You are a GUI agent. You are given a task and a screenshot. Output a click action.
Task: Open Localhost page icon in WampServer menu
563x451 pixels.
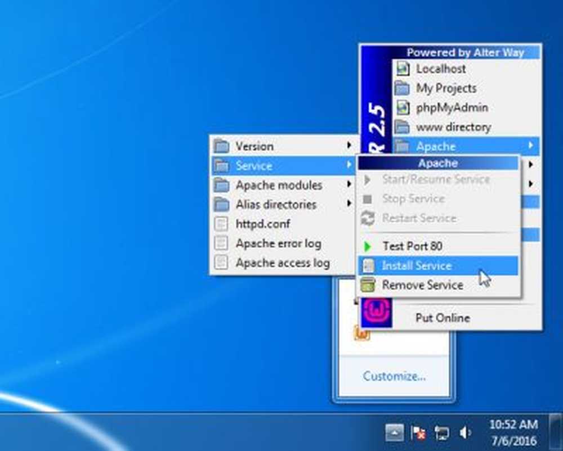403,69
